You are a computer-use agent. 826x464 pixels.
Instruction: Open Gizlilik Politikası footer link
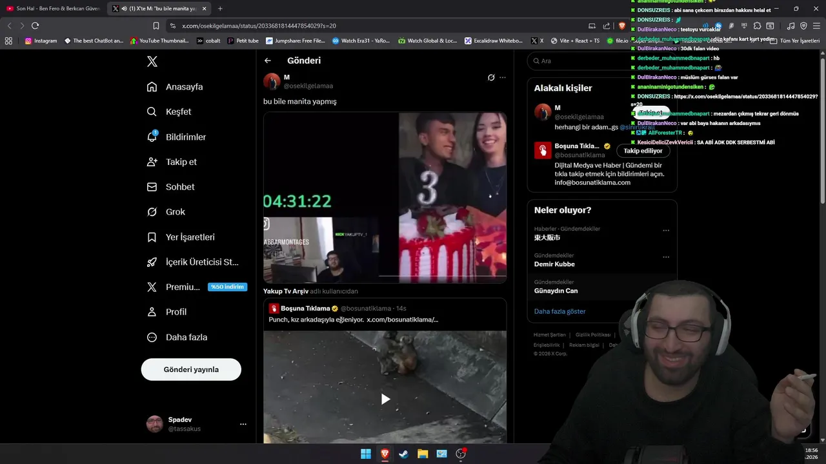click(x=593, y=335)
